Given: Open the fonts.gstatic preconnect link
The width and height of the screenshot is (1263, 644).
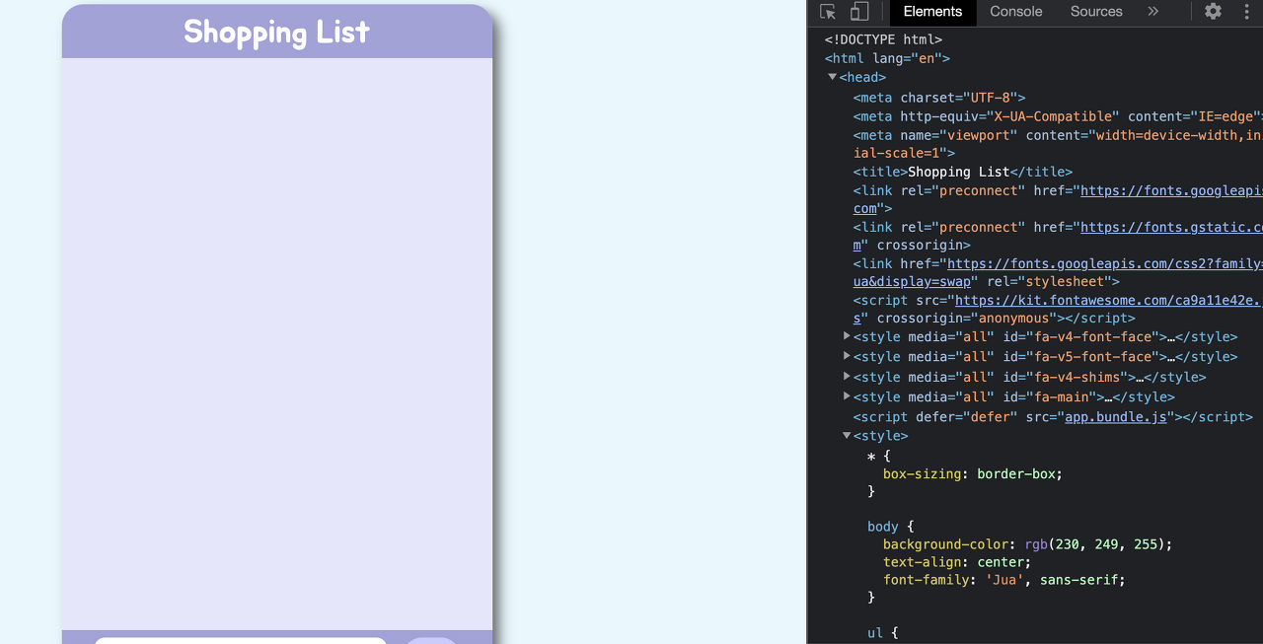Looking at the screenshot, I should click(x=1171, y=228).
